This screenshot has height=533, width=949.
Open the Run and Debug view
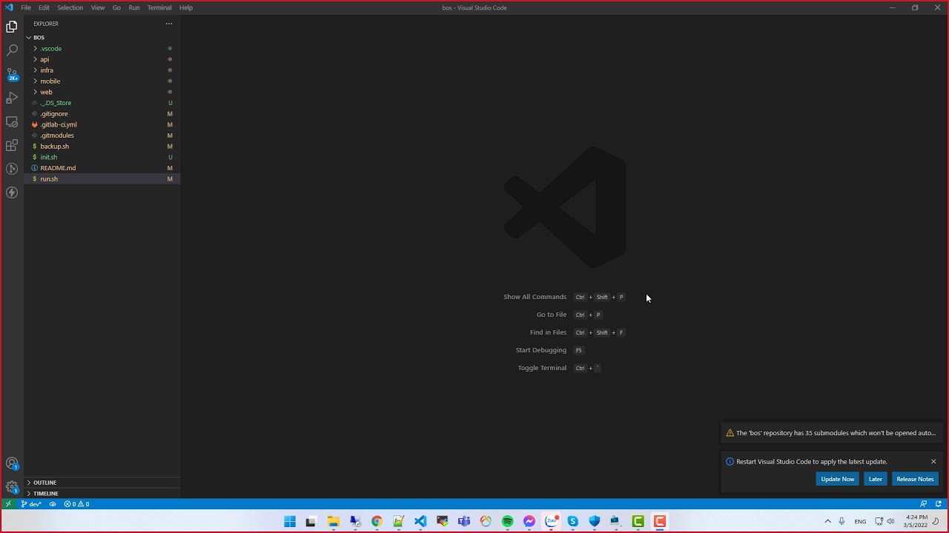[x=12, y=98]
